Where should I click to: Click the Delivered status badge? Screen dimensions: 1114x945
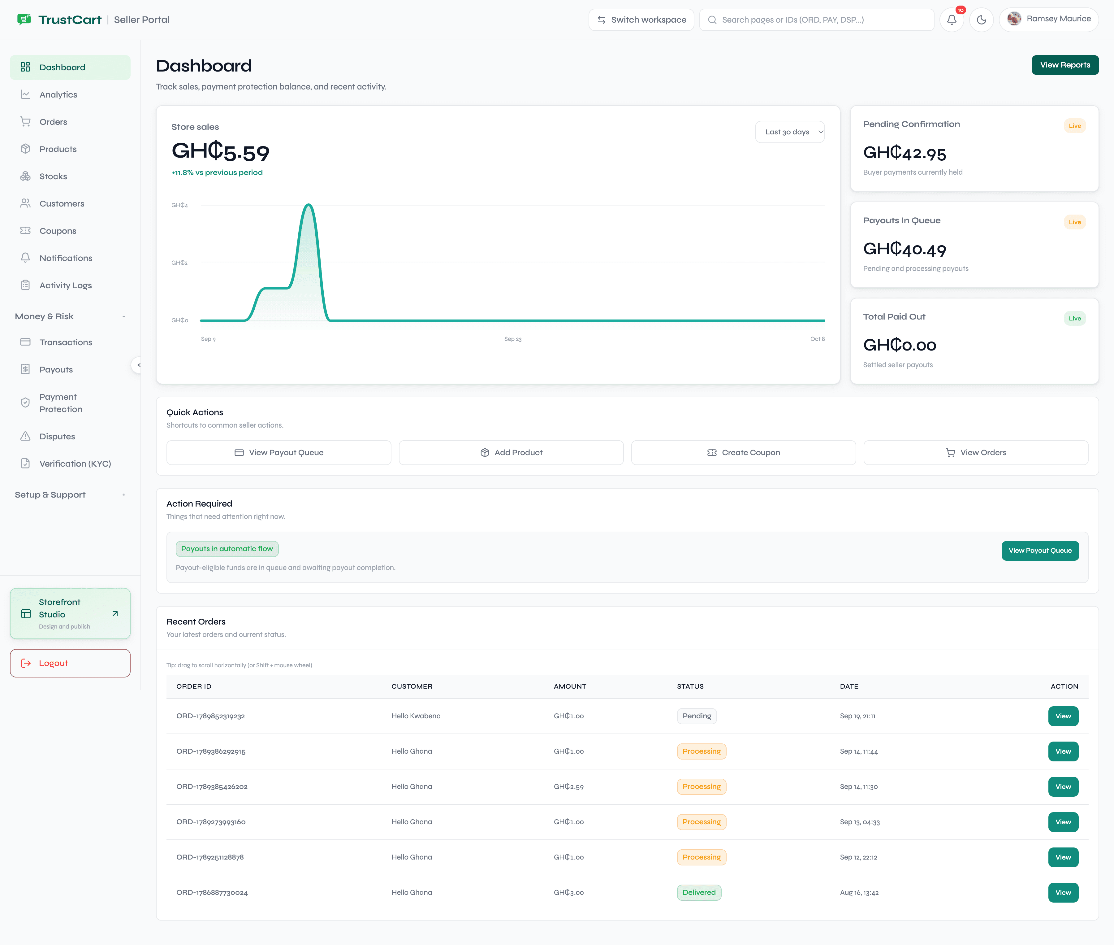699,892
